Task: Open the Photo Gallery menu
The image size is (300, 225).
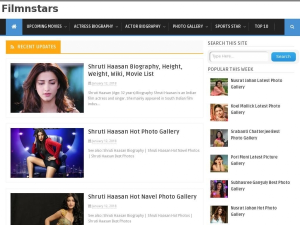Action: click(x=187, y=26)
